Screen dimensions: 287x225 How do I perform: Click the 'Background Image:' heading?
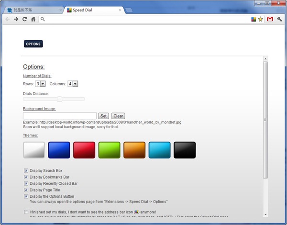39,109
